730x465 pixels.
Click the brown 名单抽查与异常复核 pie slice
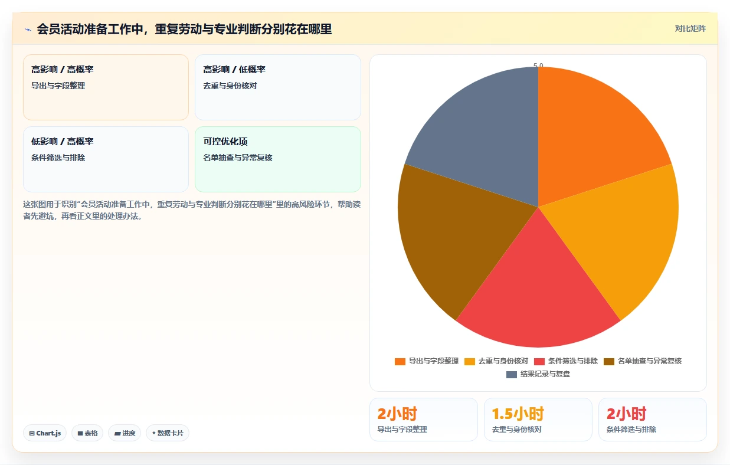454,233
